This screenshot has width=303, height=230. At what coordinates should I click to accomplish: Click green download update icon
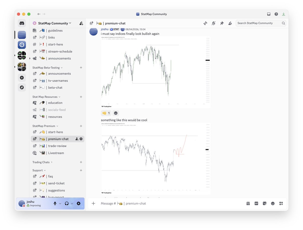284,14
